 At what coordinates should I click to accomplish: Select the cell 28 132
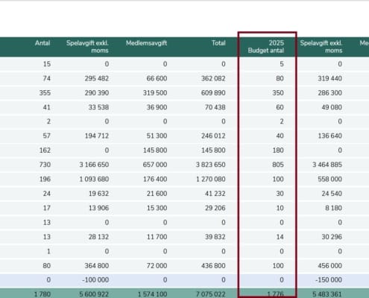98,237
